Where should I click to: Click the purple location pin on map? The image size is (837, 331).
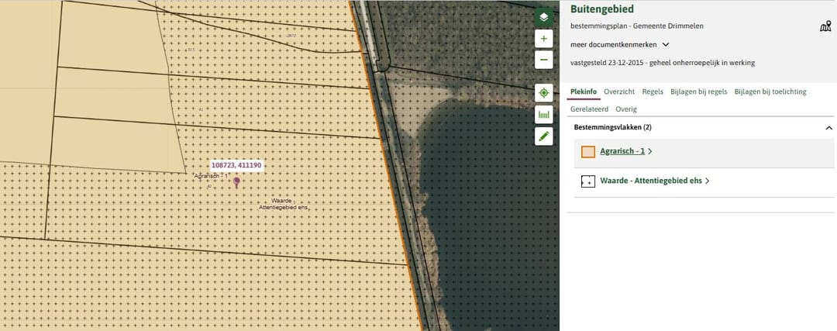click(x=236, y=181)
